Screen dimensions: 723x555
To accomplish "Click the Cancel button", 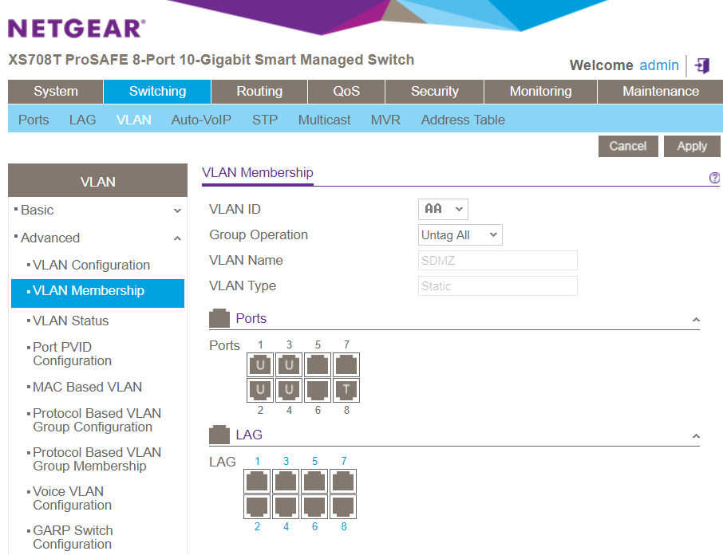I will click(x=628, y=146).
